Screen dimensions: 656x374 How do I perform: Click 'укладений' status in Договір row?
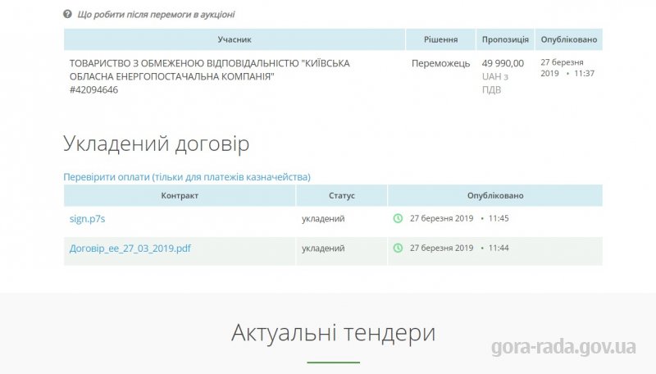323,249
